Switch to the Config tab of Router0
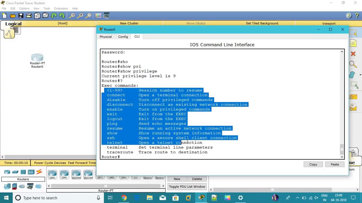 123,37
